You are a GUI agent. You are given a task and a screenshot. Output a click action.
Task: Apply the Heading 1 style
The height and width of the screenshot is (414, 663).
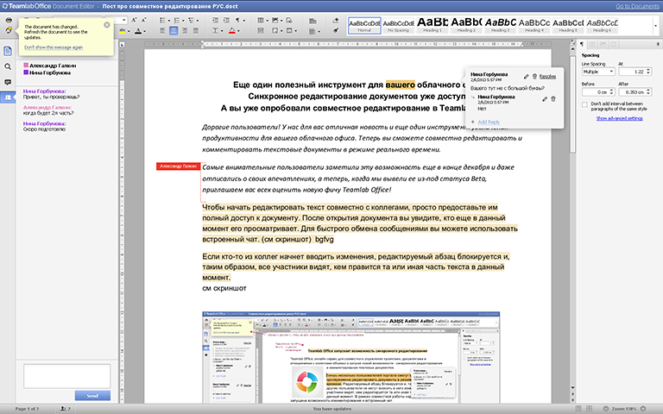pos(433,25)
